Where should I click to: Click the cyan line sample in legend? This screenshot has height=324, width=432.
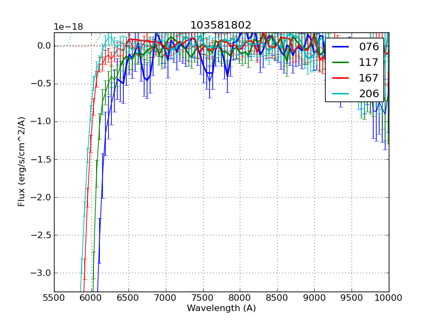[x=341, y=94]
